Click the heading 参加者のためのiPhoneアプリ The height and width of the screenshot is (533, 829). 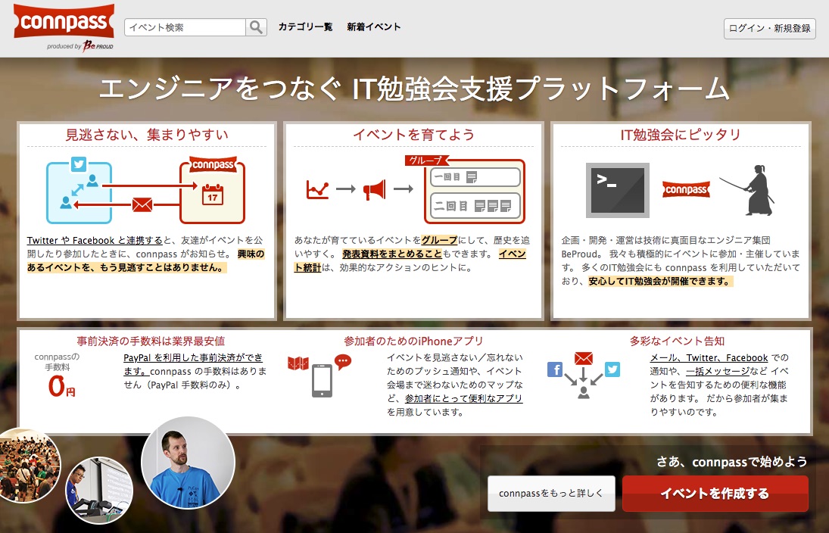point(413,341)
